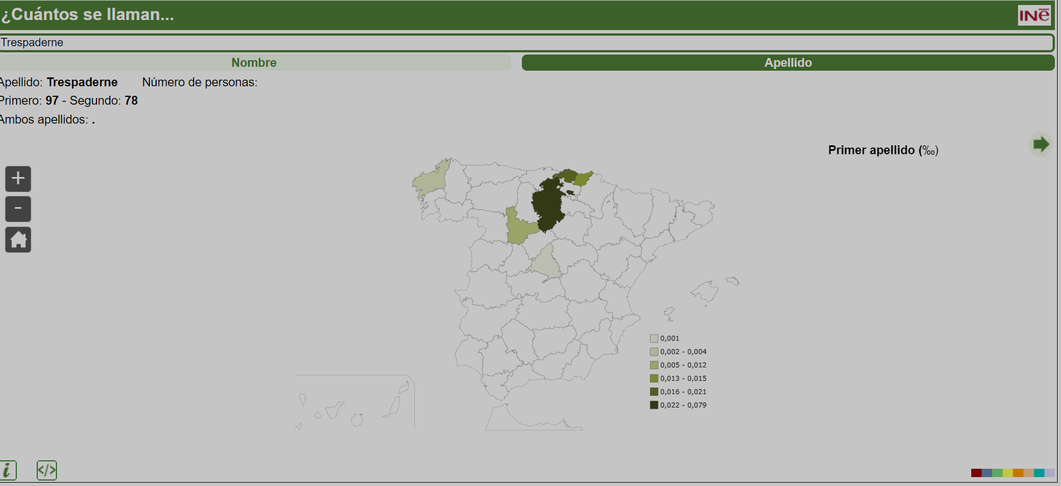Choose the lavender color theme swatch

pyautogui.click(x=1050, y=473)
